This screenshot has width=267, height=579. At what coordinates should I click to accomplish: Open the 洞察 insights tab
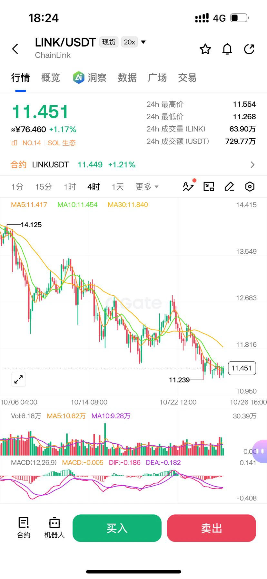click(90, 78)
